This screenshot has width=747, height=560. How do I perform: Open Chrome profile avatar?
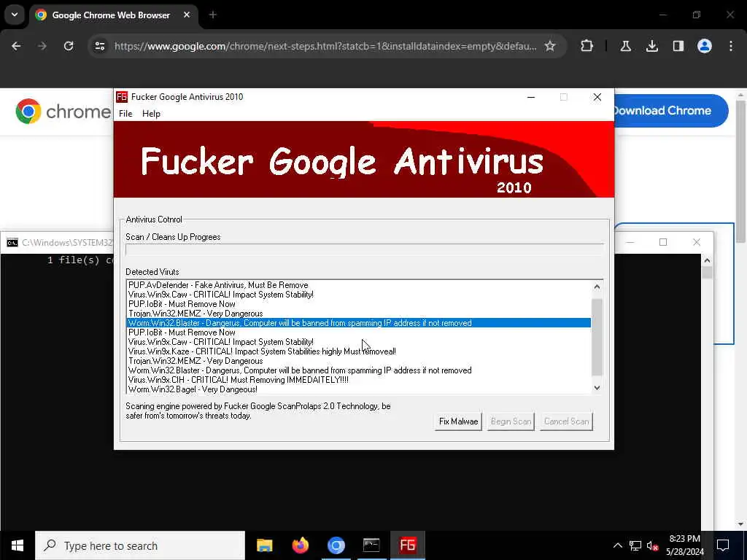705,46
